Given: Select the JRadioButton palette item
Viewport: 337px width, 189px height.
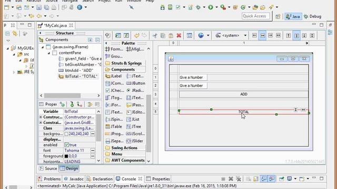Looking at the screenshot, I should pos(136,90).
